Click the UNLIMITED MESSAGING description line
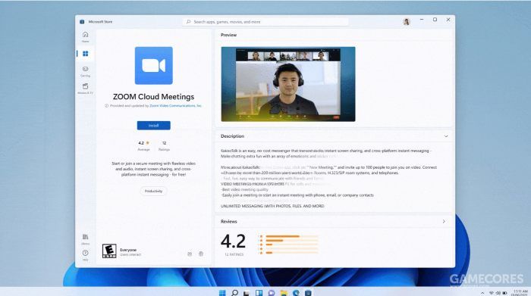 272,206
